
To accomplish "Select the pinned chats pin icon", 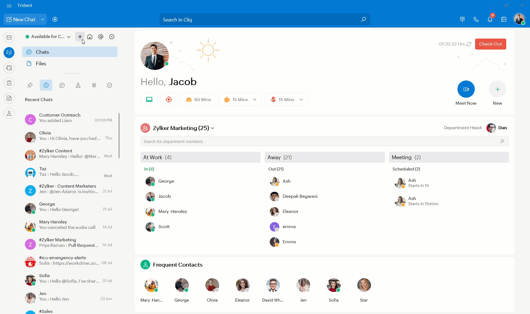I will point(30,85).
